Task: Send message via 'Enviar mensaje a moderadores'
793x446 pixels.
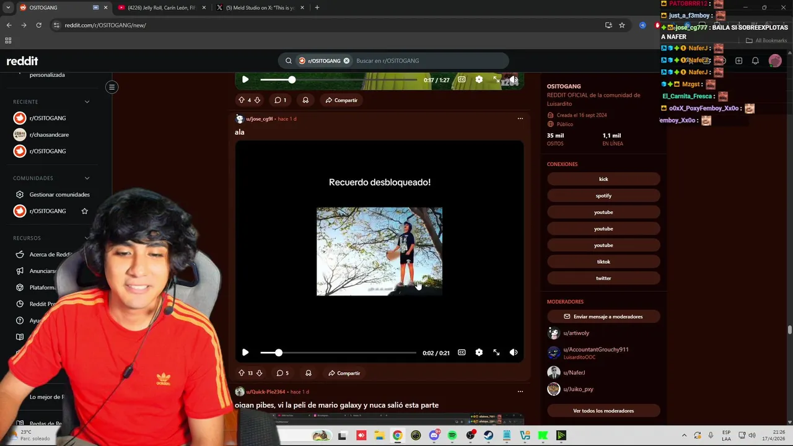Action: [x=603, y=317]
